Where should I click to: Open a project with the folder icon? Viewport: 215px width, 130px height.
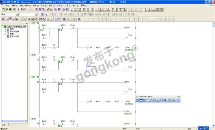tap(6, 9)
